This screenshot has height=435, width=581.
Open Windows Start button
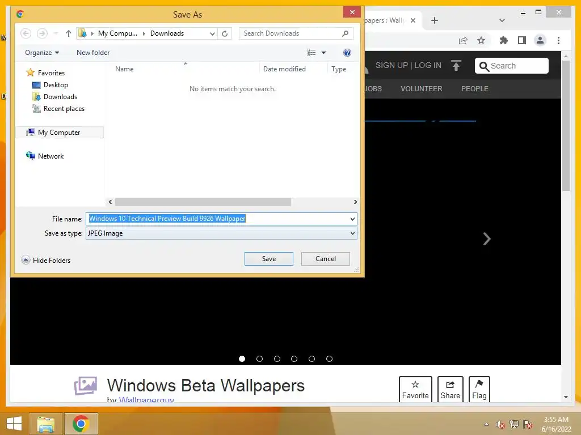click(14, 424)
